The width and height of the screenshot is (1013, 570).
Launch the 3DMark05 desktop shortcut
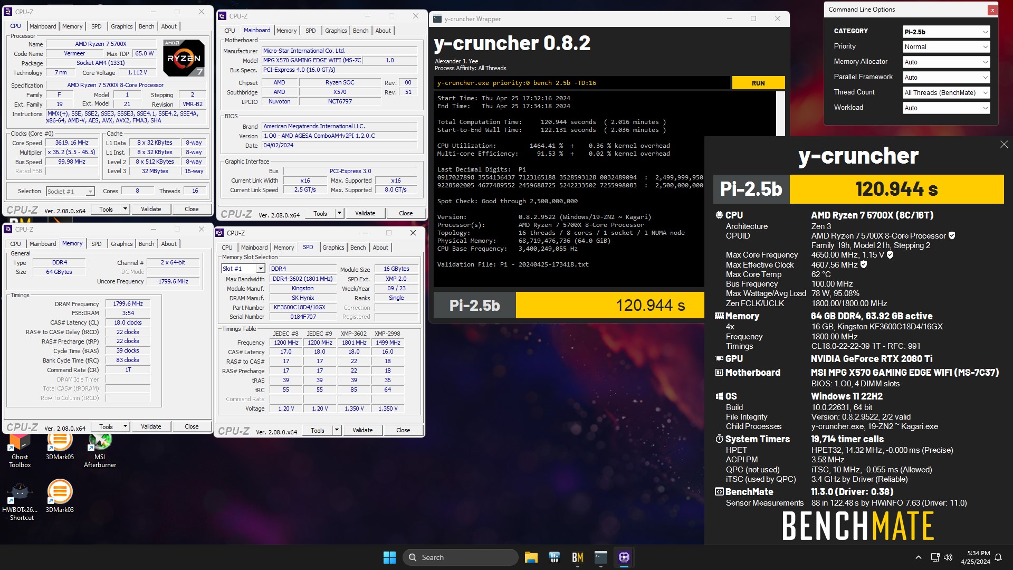(60, 446)
